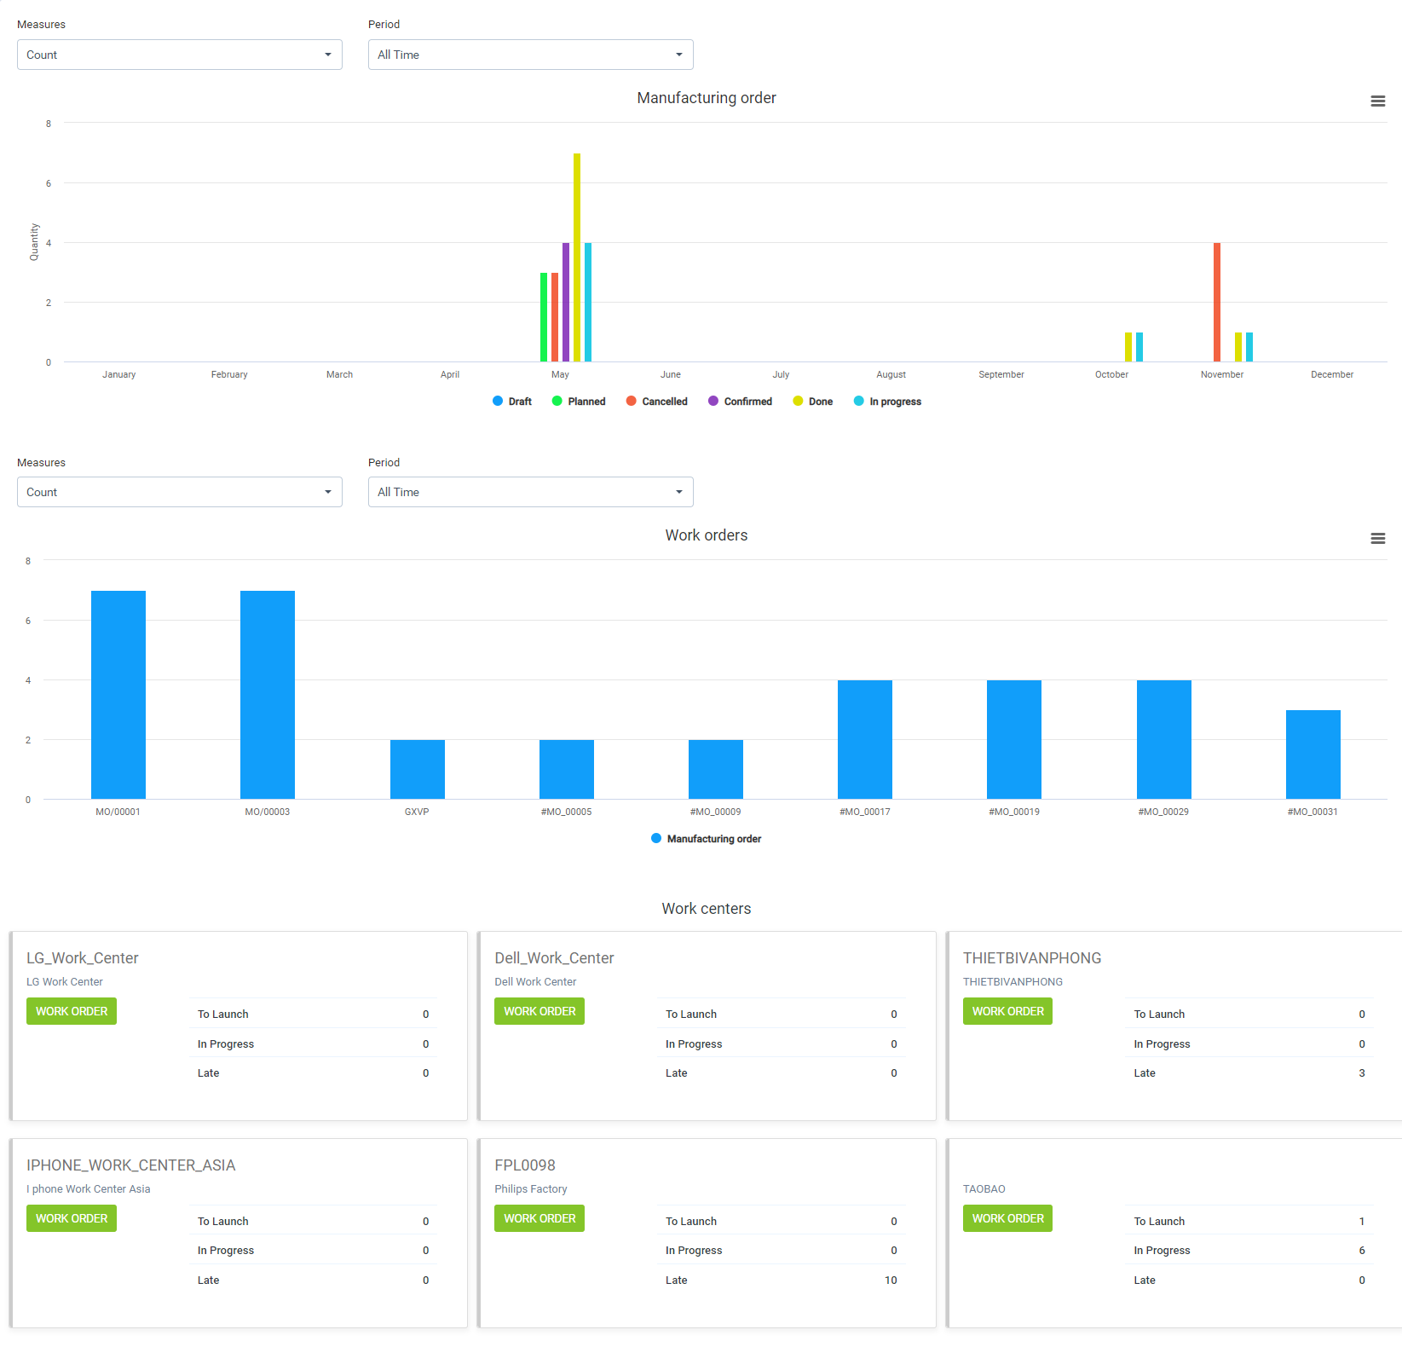Click WORK ORDER button in Dell_Work_Center card
This screenshot has height=1347, width=1402.
539,1011
